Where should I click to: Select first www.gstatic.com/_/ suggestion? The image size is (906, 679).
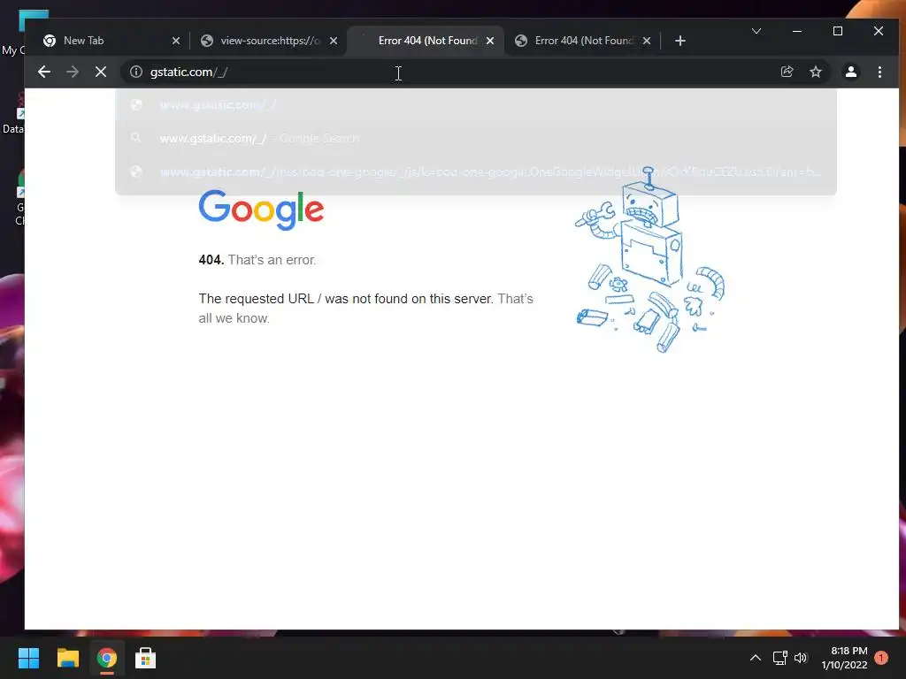tap(475, 104)
